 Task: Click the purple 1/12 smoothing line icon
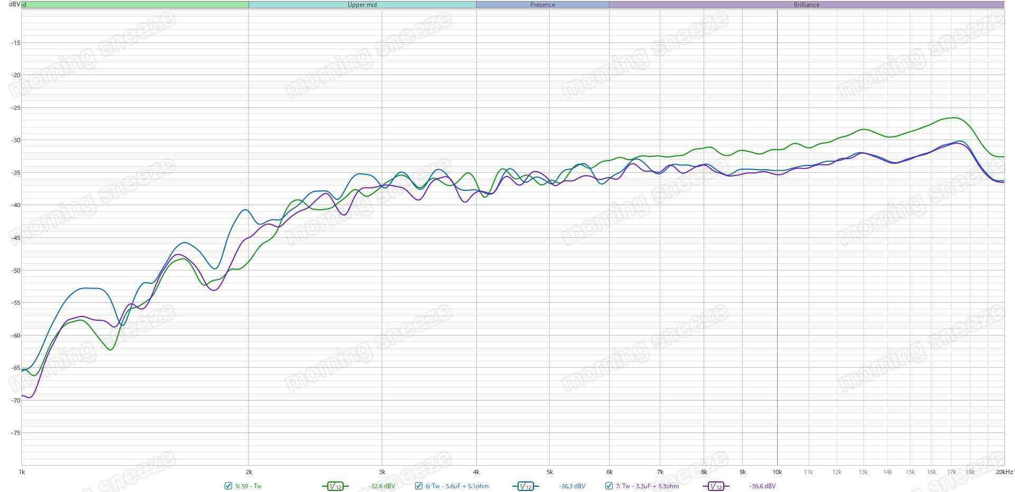716,486
